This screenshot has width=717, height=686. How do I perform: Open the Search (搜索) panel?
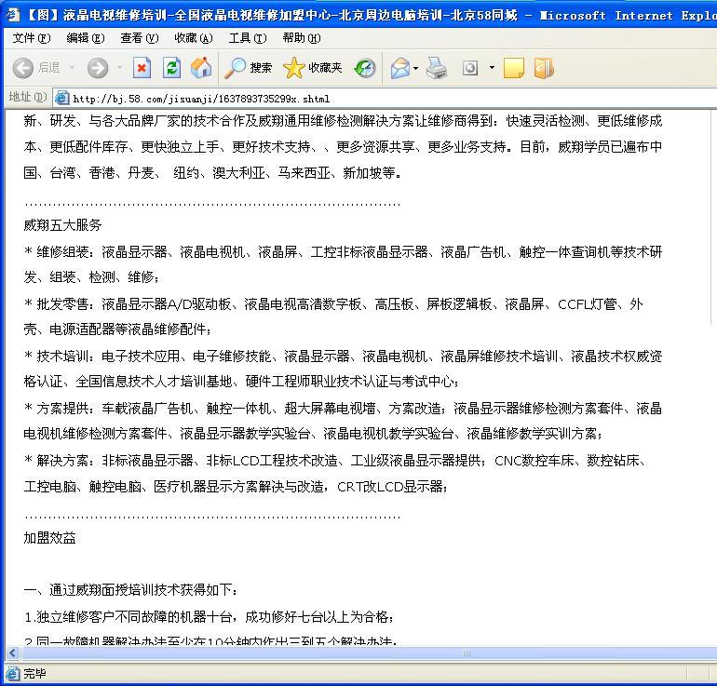coord(249,68)
